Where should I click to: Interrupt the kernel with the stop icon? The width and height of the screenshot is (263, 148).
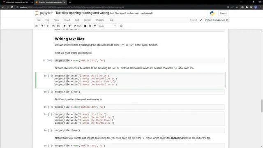(85, 26)
